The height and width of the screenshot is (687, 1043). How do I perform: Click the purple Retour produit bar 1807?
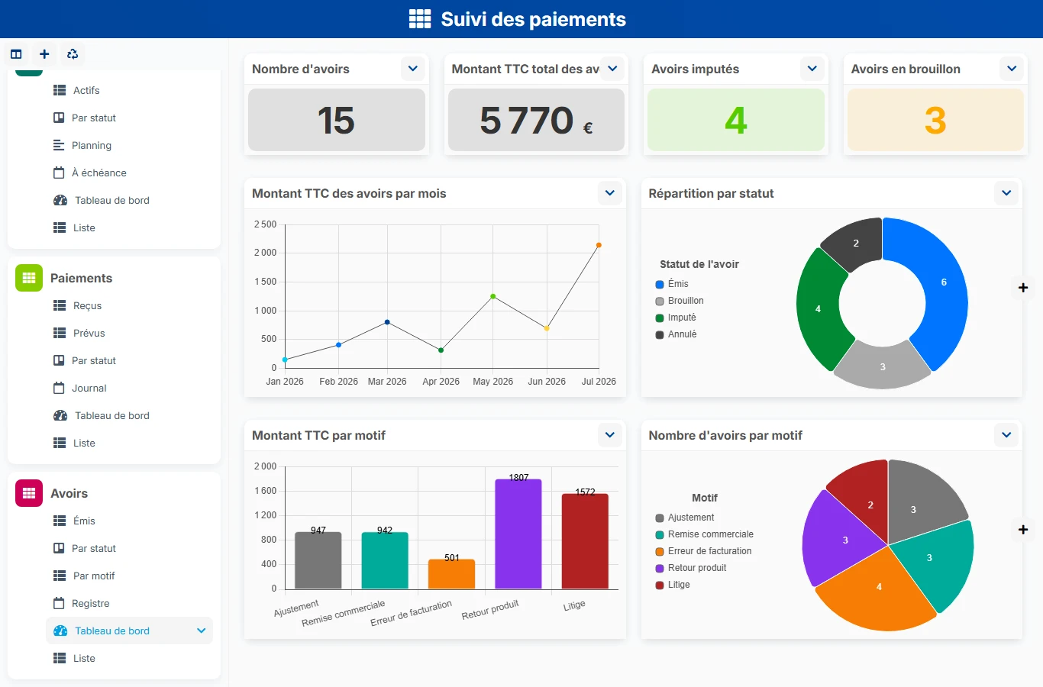click(x=518, y=534)
